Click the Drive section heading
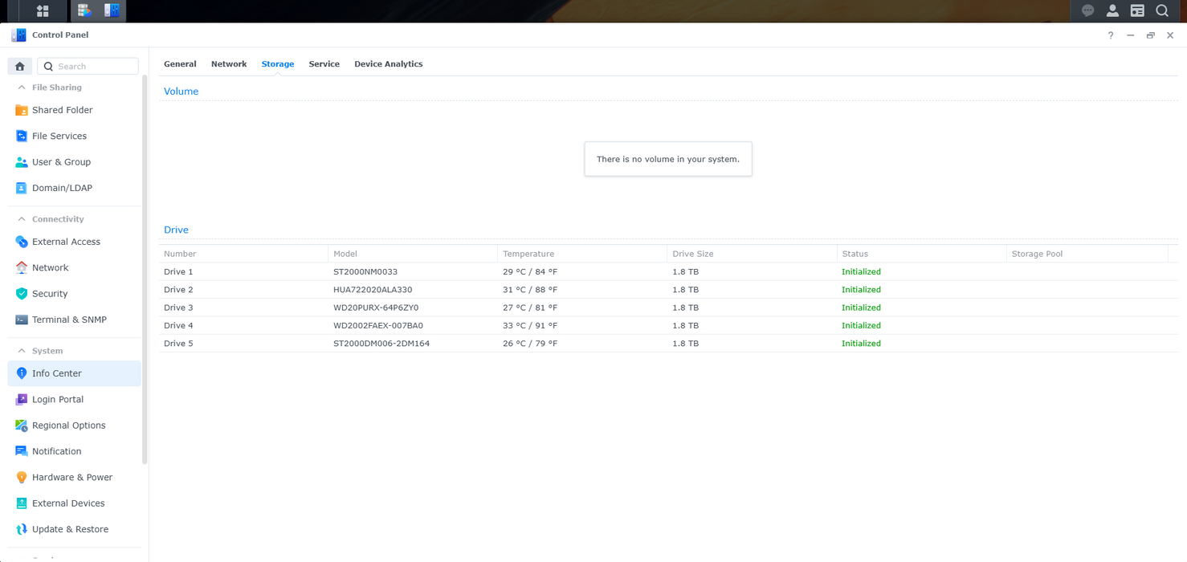Image resolution: width=1187 pixels, height=562 pixels. pos(176,230)
